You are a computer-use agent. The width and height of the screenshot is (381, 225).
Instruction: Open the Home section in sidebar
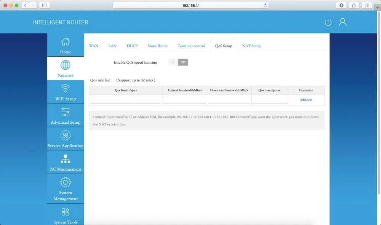(66, 45)
